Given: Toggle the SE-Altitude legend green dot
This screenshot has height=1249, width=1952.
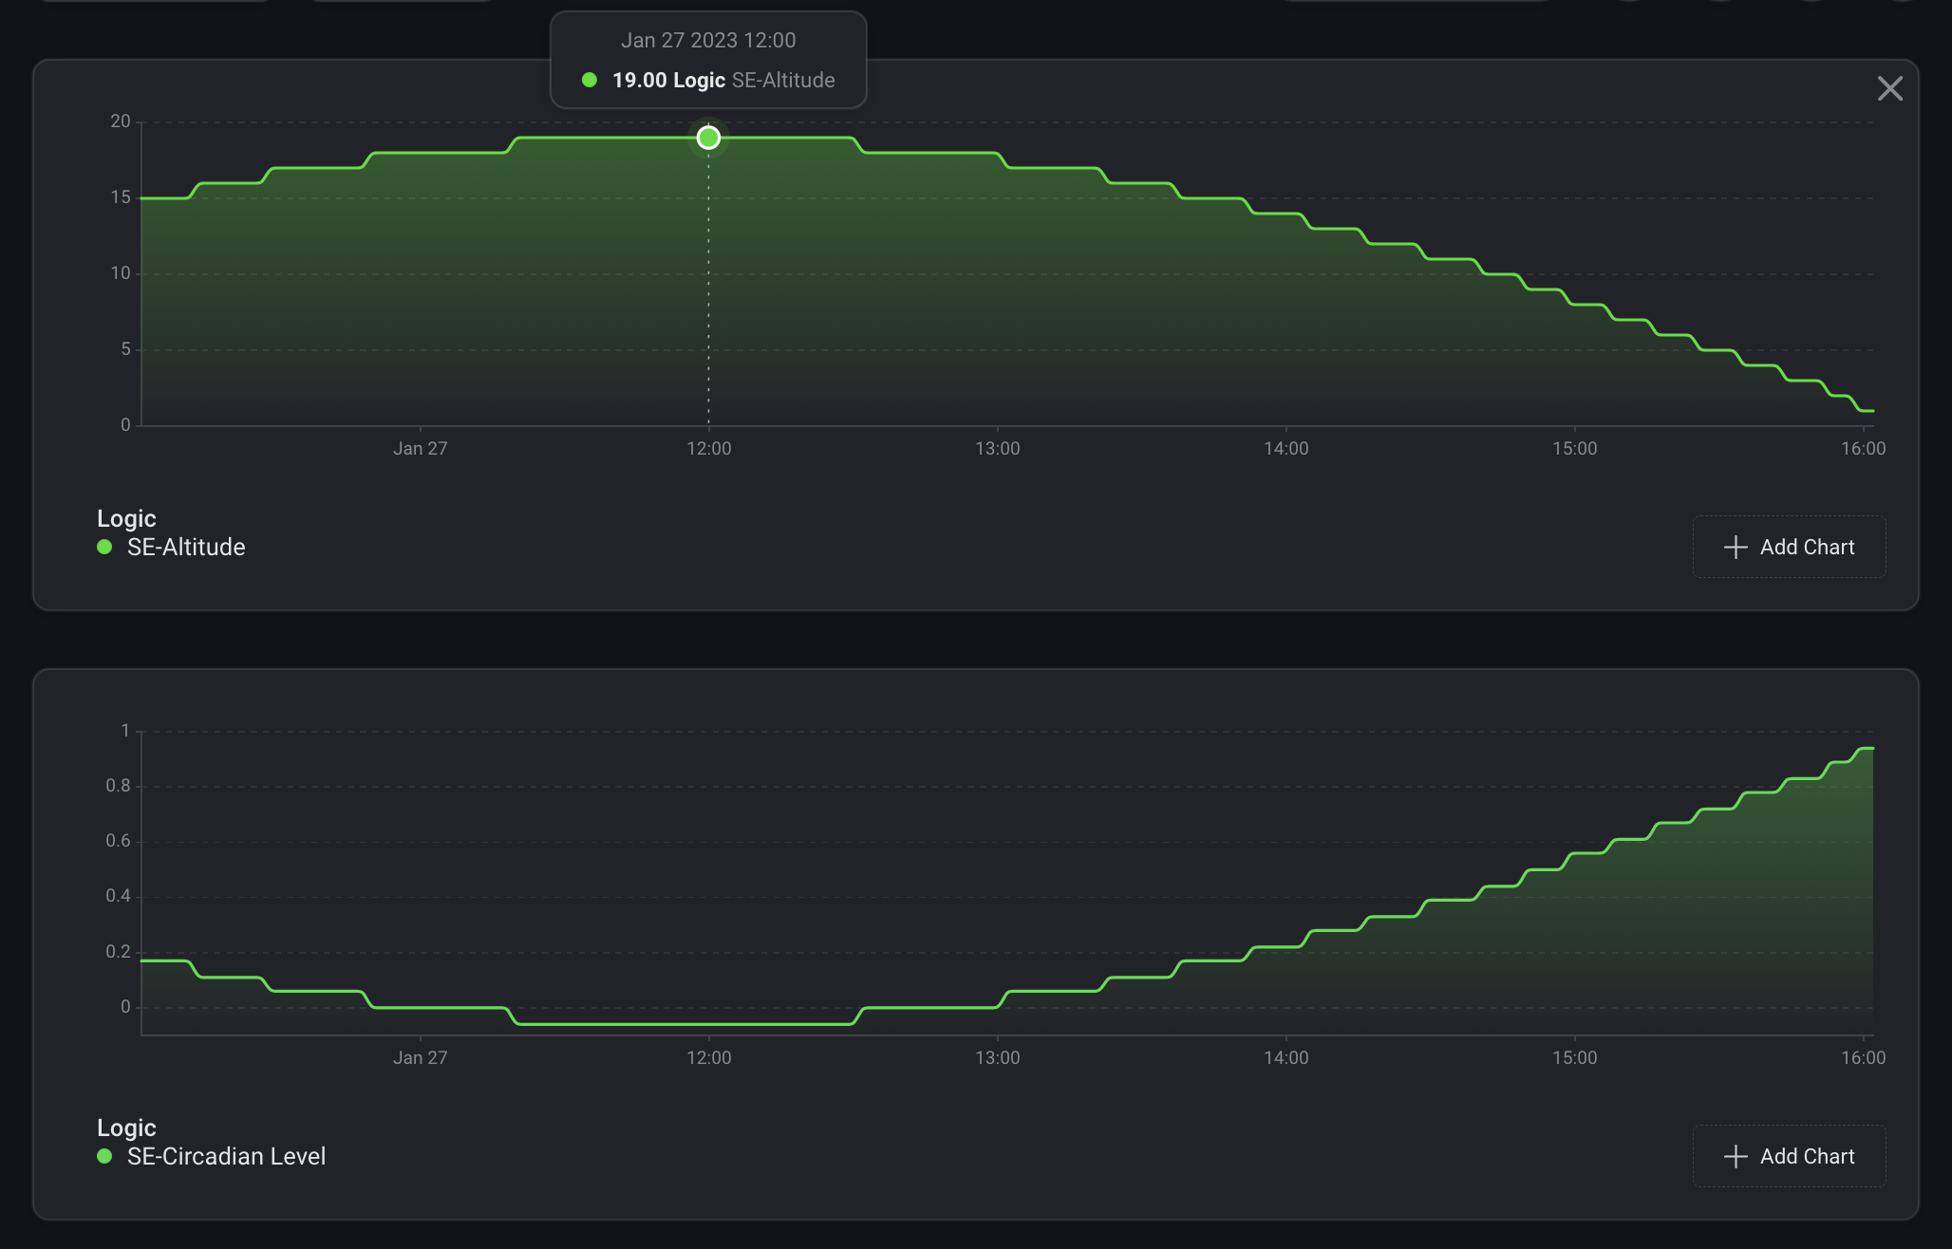Looking at the screenshot, I should (x=104, y=547).
